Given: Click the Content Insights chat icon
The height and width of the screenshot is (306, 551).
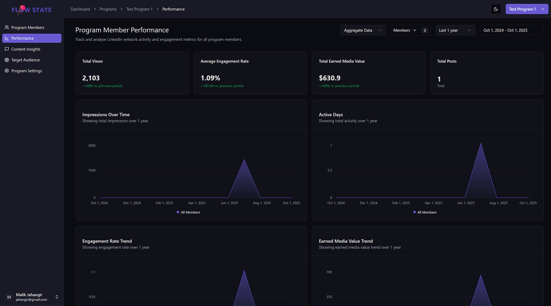Looking at the screenshot, I should [x=7, y=49].
